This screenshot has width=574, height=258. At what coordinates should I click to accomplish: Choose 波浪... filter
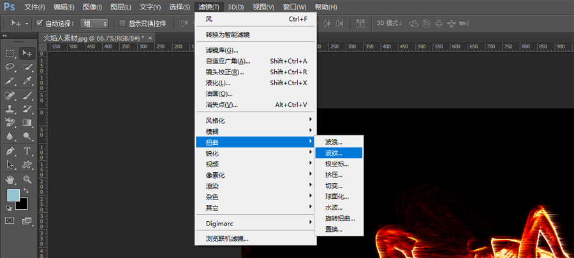pyautogui.click(x=339, y=142)
